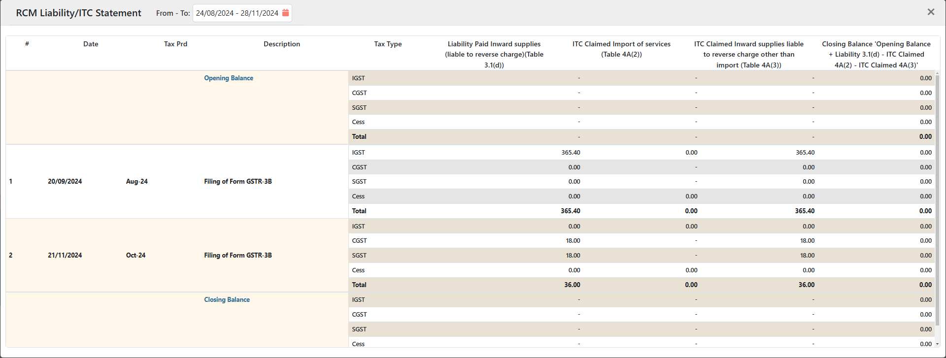This screenshot has width=946, height=358.
Task: Click the Aug-24 tax period
Action: point(136,181)
